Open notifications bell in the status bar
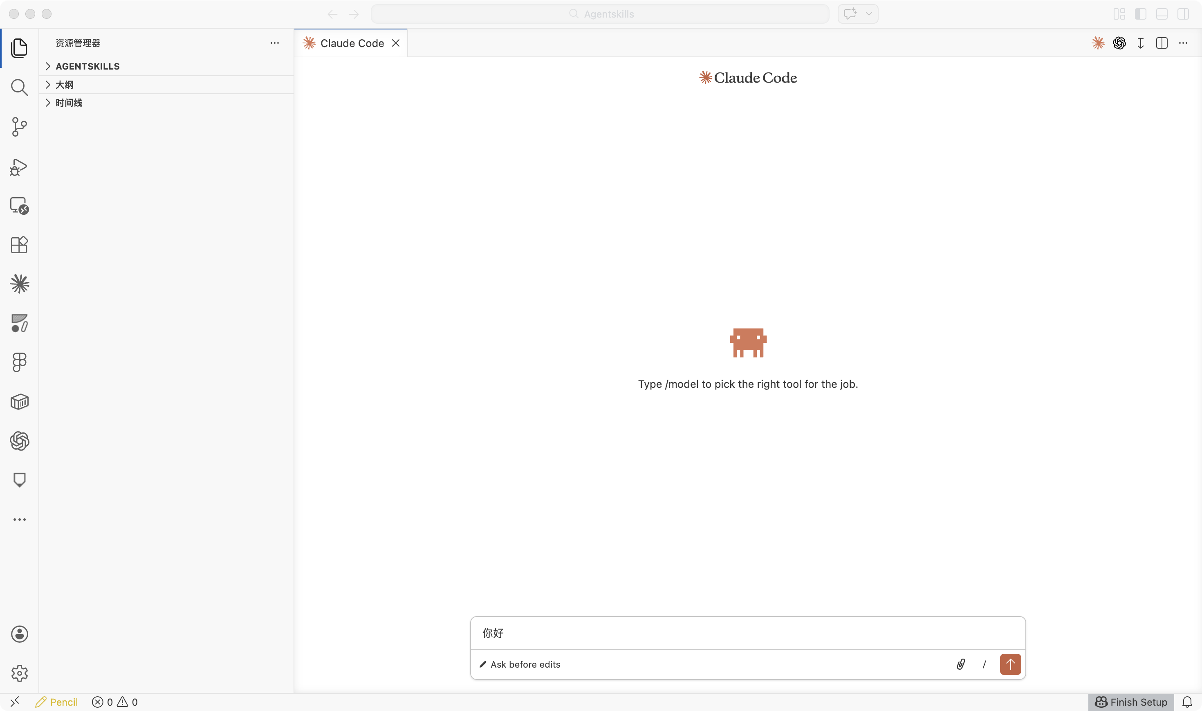 pos(1187,702)
